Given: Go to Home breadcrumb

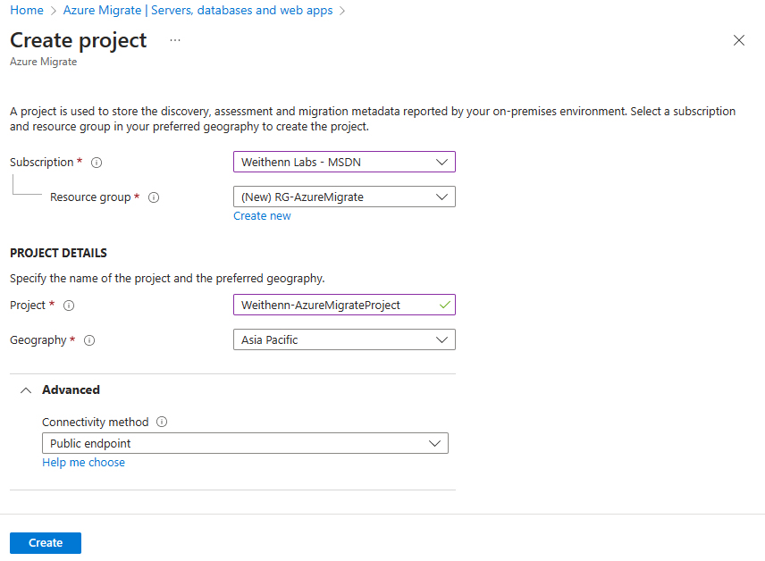Looking at the screenshot, I should [x=27, y=10].
